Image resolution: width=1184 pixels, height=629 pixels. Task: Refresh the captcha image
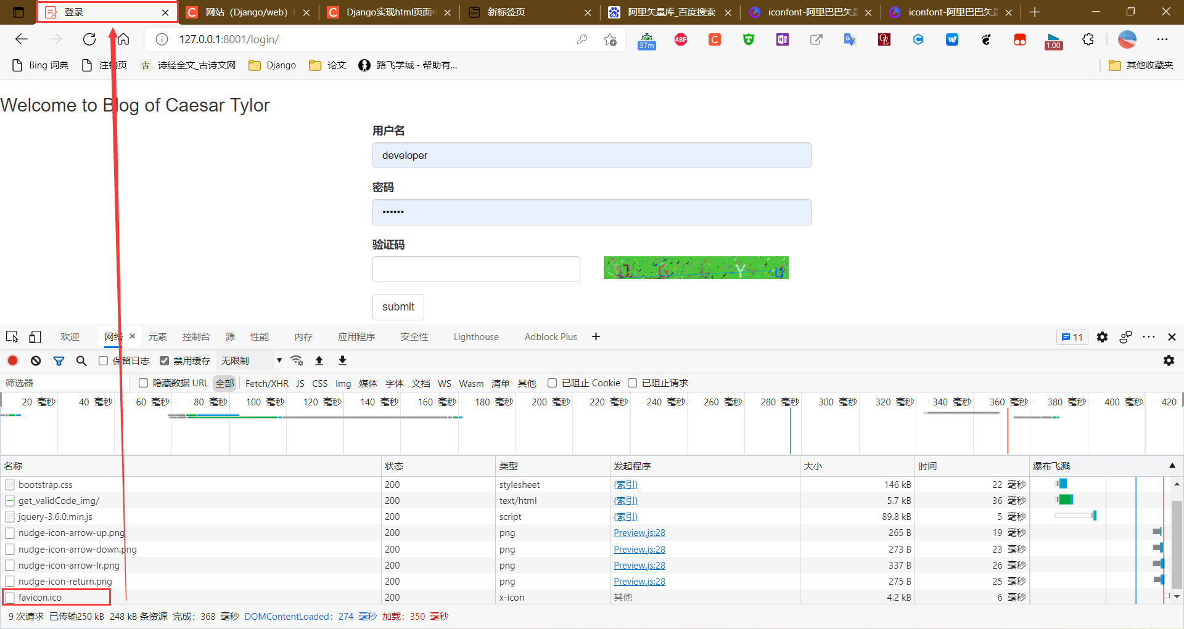696,268
